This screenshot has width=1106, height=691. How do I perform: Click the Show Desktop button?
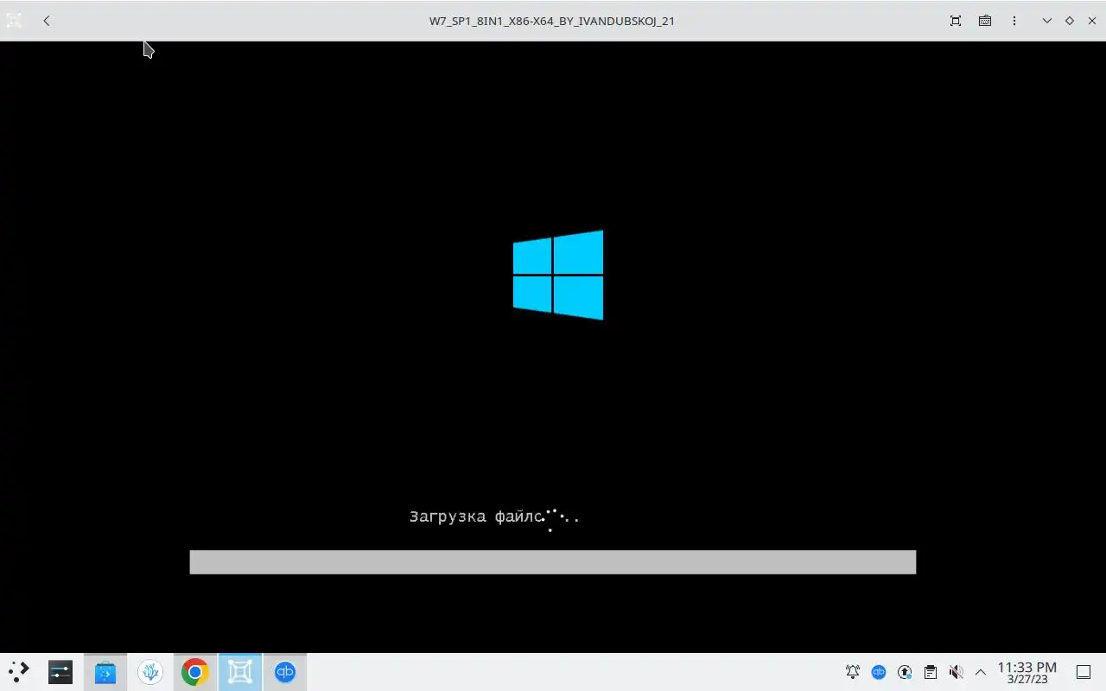point(1084,672)
